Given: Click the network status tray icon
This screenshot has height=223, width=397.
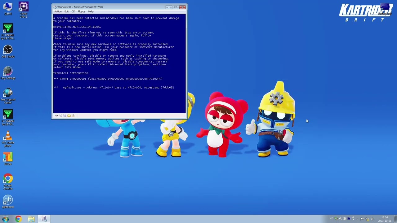Looking at the screenshot, I should tap(367, 219).
